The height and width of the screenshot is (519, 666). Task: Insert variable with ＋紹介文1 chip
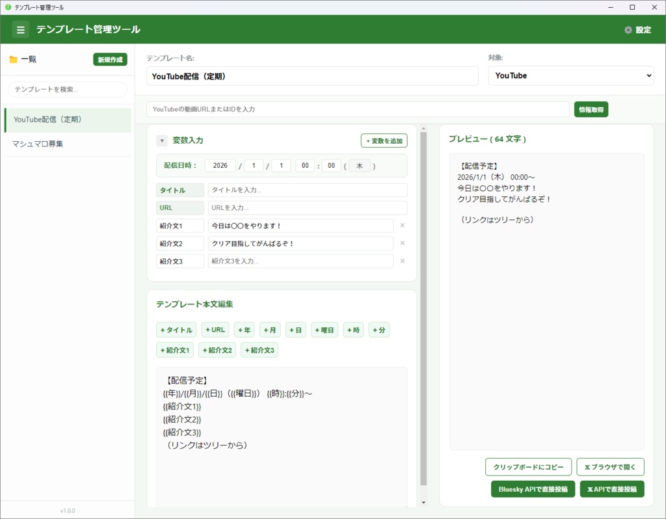click(x=175, y=351)
